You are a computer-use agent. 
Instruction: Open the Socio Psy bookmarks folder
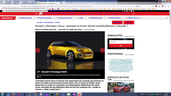click(x=95, y=9)
